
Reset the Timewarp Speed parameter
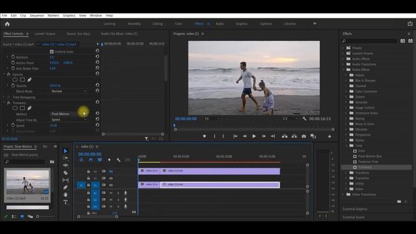(97, 125)
